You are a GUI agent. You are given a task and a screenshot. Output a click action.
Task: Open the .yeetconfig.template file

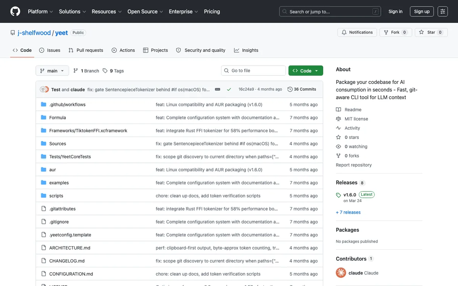(70, 235)
